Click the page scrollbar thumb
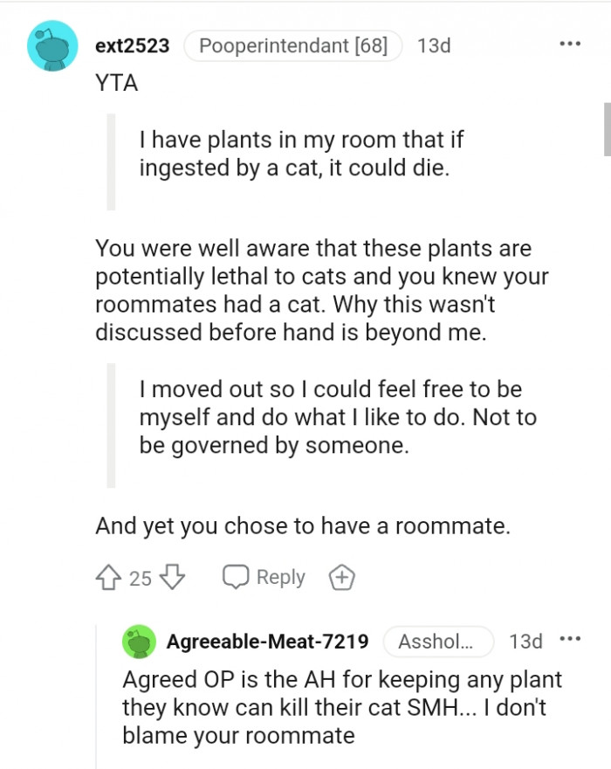This screenshot has height=769, width=611. (607, 127)
